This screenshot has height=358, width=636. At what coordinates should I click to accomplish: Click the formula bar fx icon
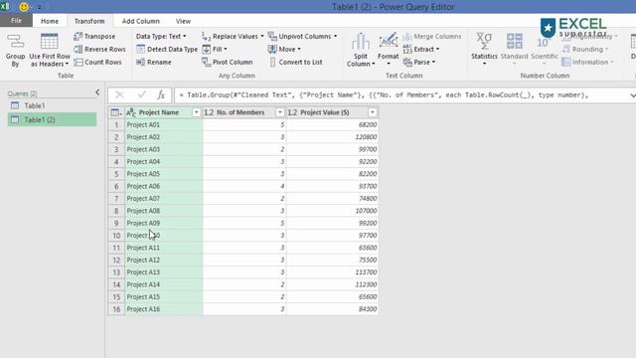pyautogui.click(x=161, y=95)
